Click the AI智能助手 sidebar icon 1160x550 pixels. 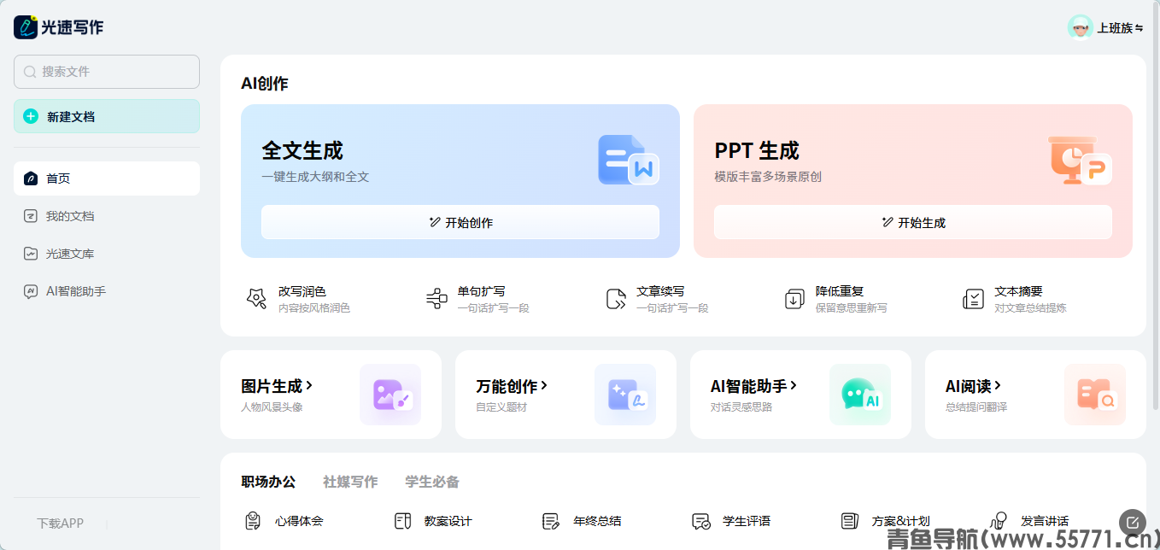pyautogui.click(x=31, y=291)
